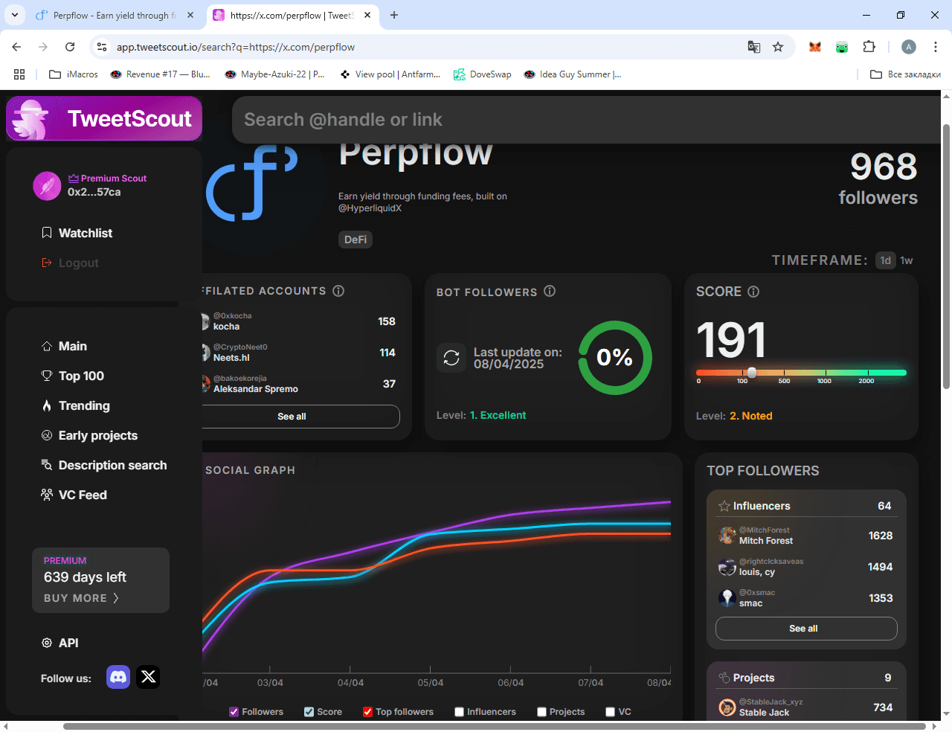This screenshot has height=732, width=952.
Task: Click the TweetScout logo
Action: coord(104,118)
